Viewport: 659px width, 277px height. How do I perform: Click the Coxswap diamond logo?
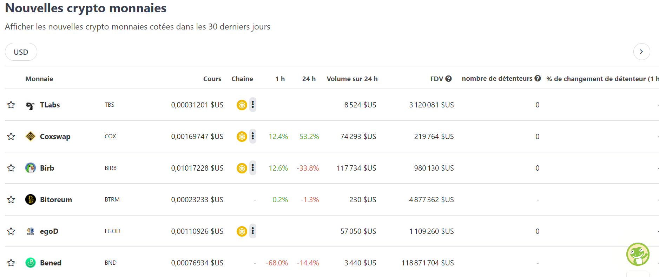(x=31, y=136)
